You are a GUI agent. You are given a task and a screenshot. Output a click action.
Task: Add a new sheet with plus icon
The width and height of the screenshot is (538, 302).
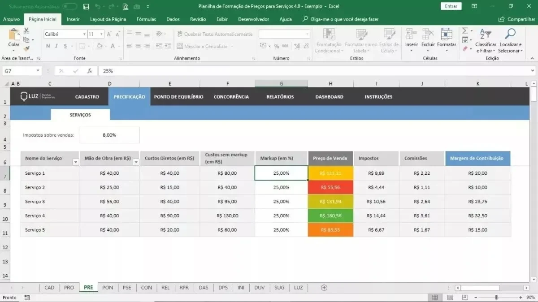pos(324,288)
